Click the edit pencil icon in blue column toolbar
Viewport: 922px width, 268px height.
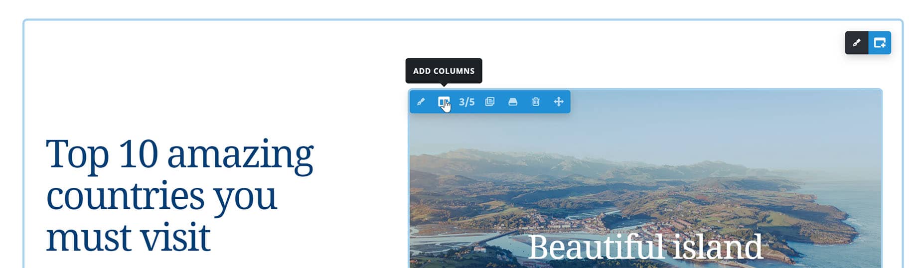tap(421, 102)
